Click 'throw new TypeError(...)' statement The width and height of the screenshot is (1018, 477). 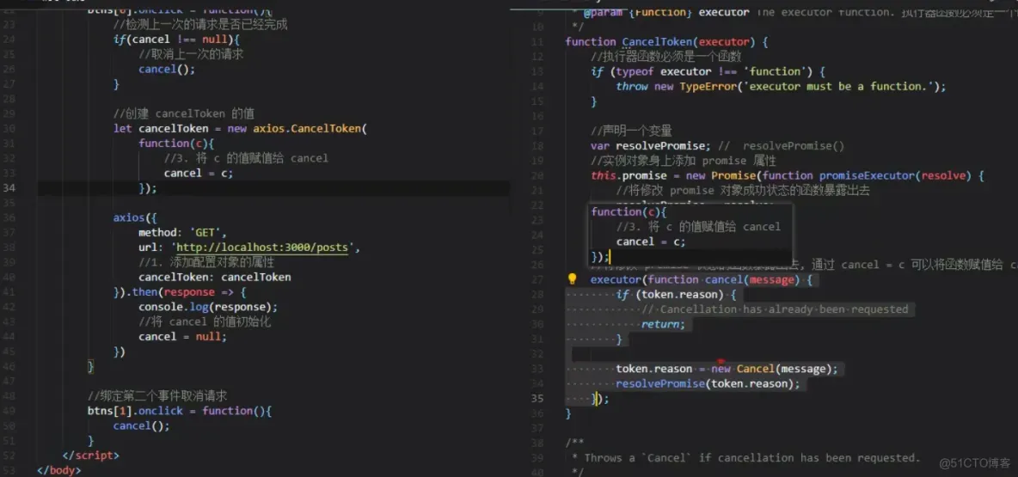pyautogui.click(x=781, y=86)
